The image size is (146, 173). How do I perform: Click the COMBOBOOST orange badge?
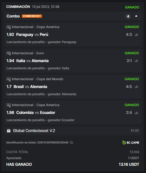(32, 16)
